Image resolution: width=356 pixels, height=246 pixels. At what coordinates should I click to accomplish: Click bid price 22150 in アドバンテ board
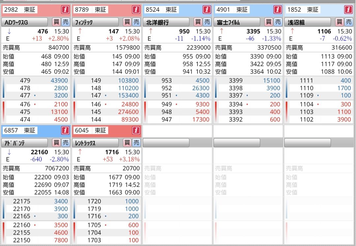click(x=21, y=240)
